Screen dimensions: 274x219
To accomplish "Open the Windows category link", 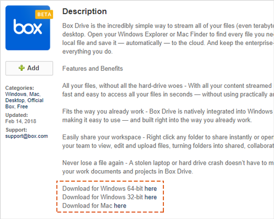I will (16, 94).
